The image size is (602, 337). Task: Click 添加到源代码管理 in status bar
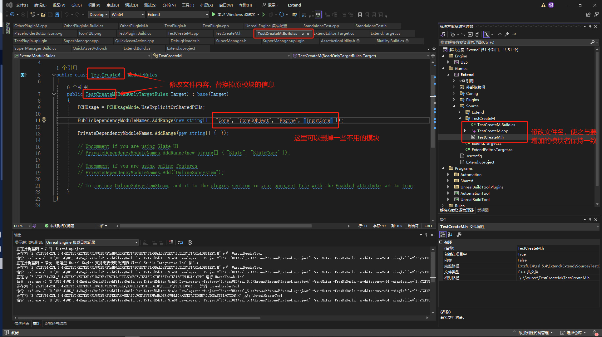(533, 333)
